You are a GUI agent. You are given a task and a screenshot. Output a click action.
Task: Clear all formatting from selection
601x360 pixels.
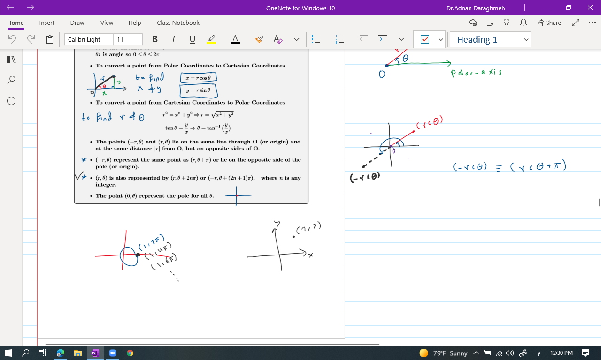tap(278, 39)
